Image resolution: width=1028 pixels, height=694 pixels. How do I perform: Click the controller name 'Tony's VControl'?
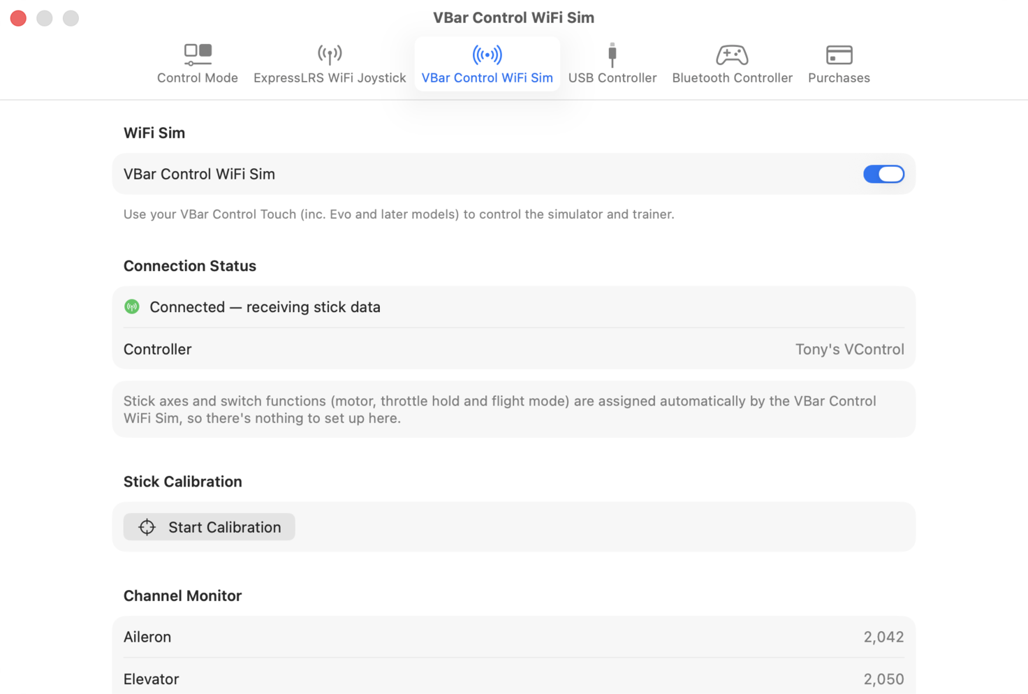click(x=850, y=349)
